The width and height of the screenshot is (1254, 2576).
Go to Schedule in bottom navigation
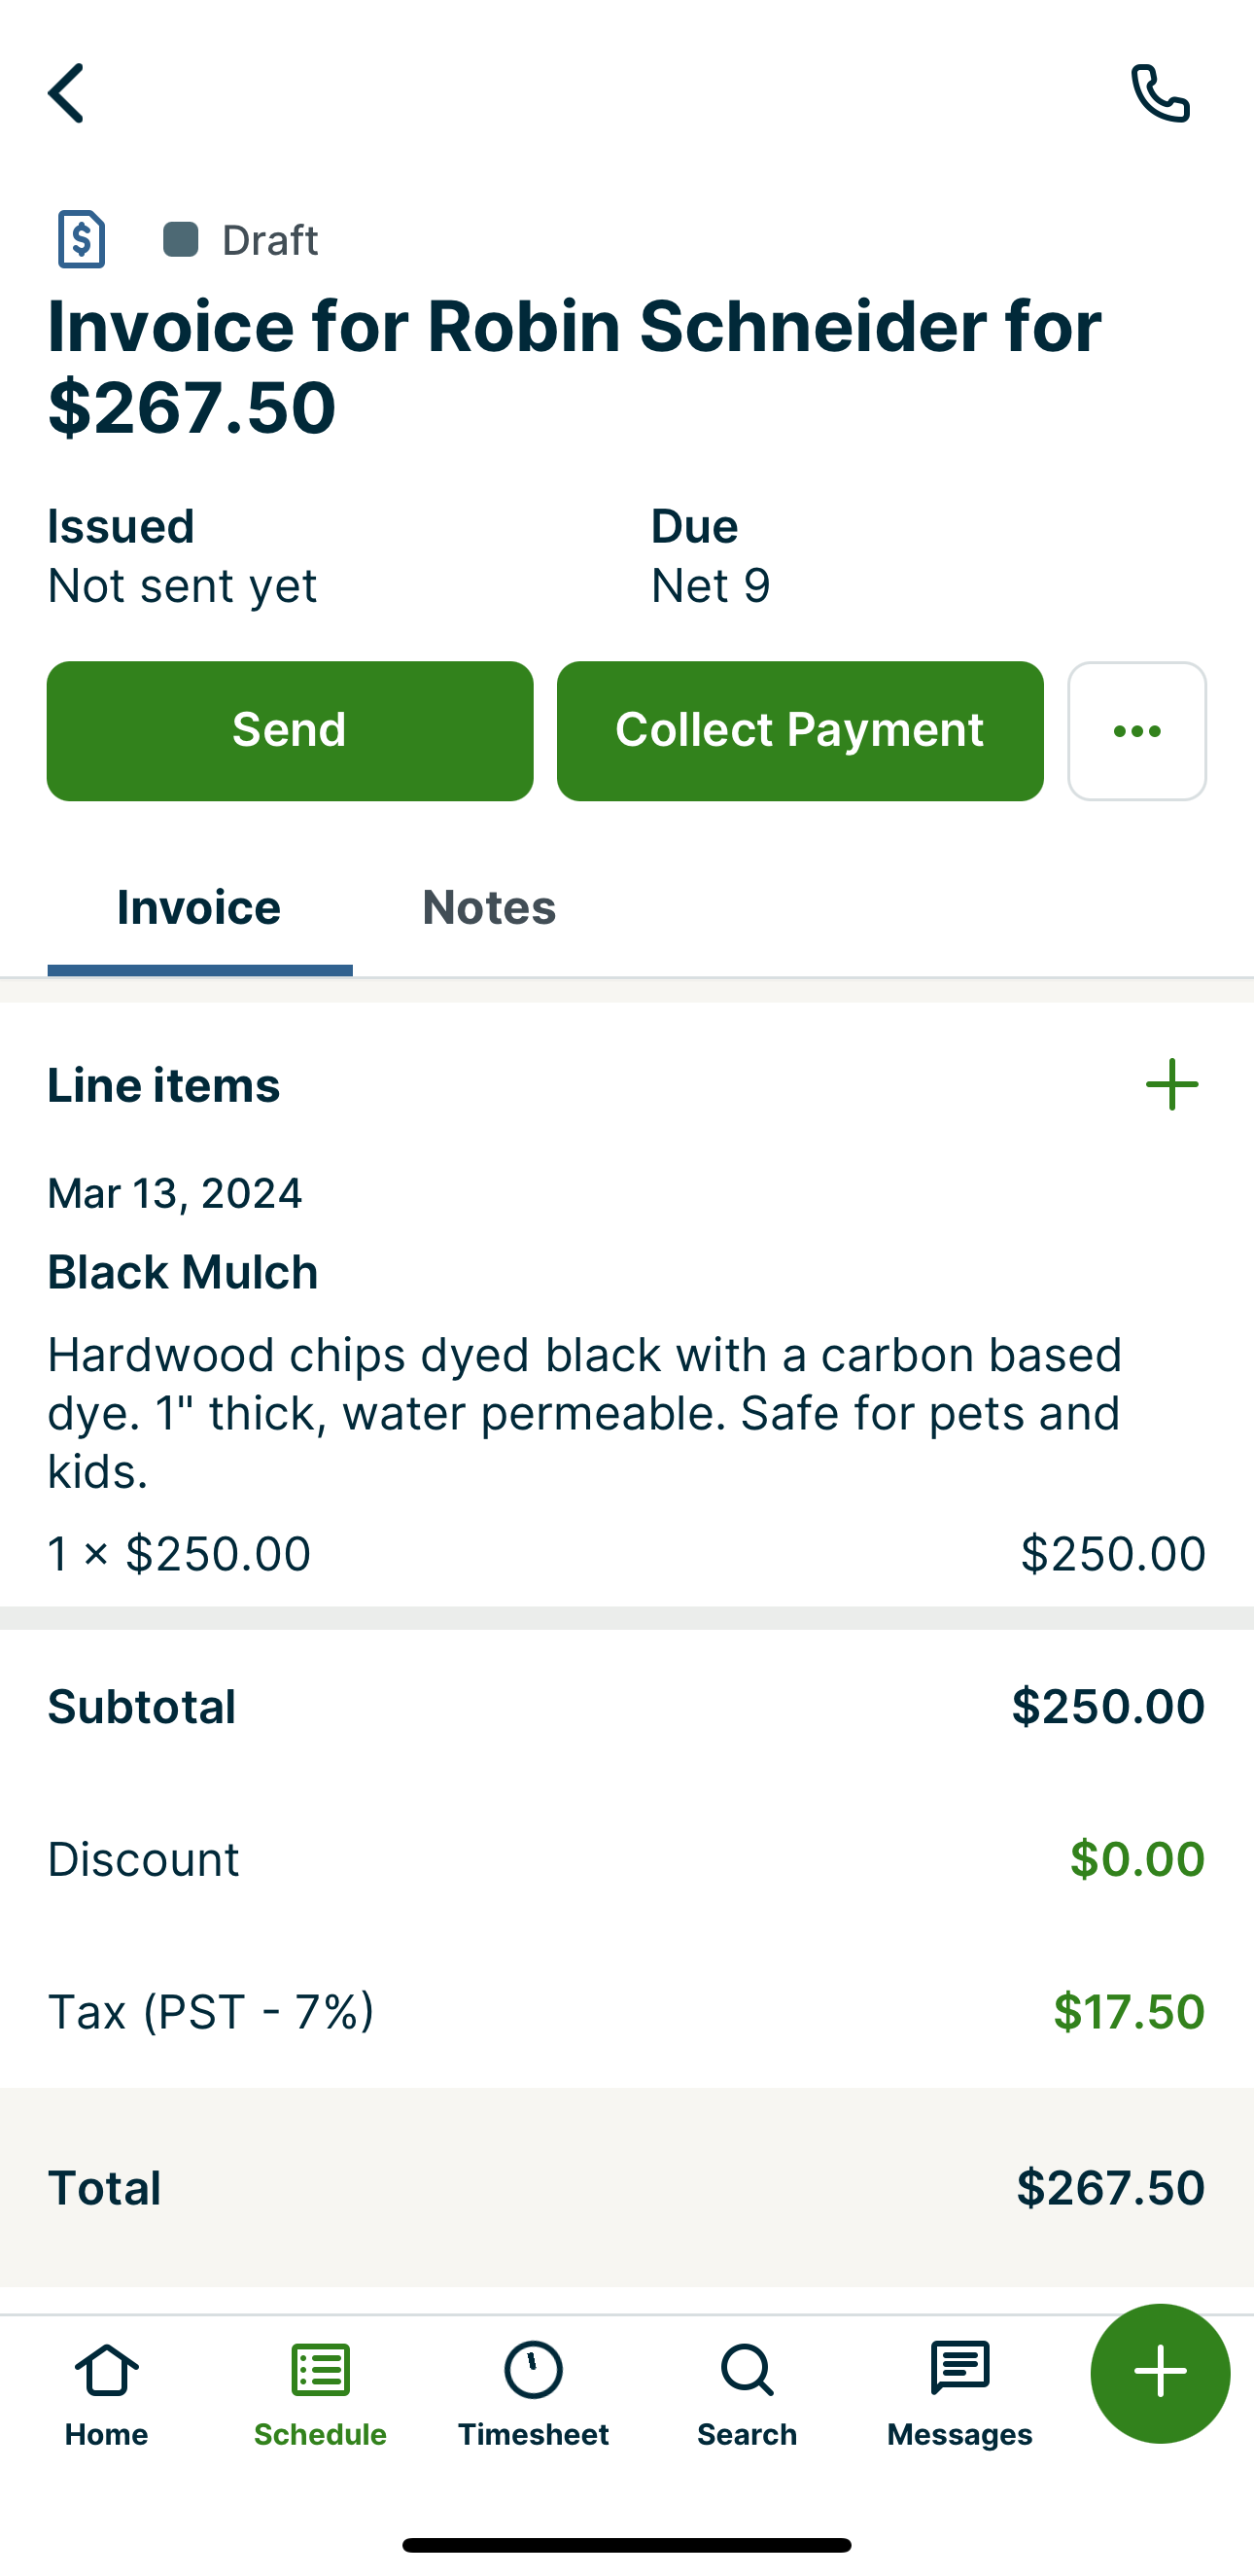coord(320,2394)
